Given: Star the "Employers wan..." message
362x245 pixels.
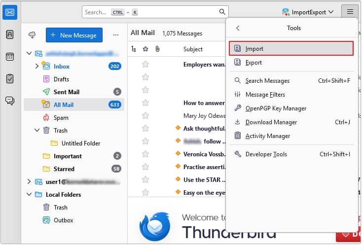Looking at the screenshot, I should click(x=145, y=64).
